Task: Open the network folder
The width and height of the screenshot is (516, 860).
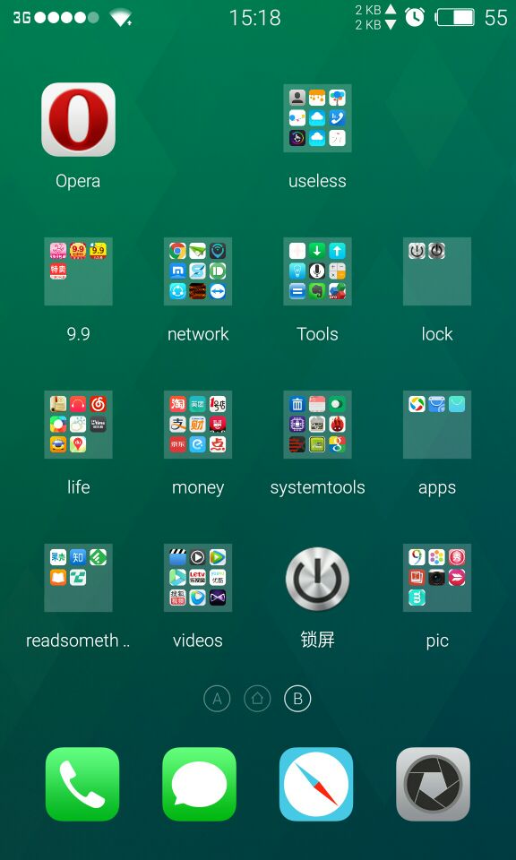Action: (x=198, y=271)
